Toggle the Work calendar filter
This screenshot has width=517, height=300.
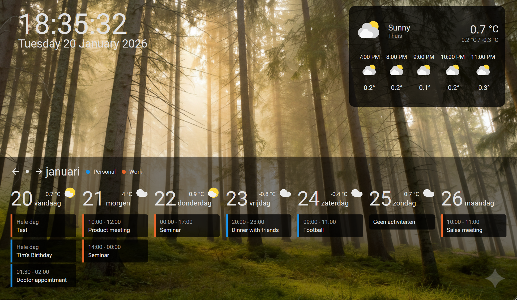point(136,172)
